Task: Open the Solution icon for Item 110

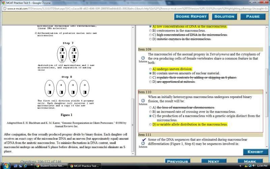Action: tap(143, 100)
